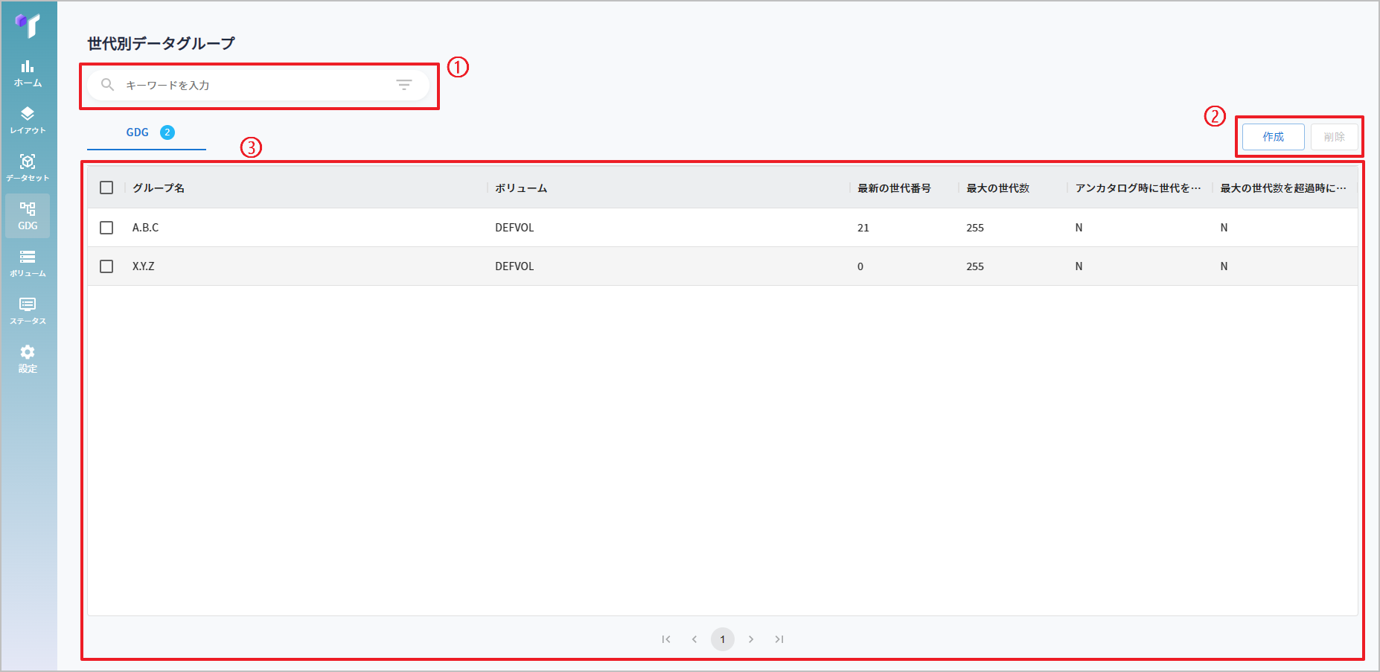Click the 削除 button
Image resolution: width=1380 pixels, height=672 pixels.
tap(1335, 137)
